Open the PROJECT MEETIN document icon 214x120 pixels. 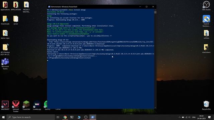(26, 7)
